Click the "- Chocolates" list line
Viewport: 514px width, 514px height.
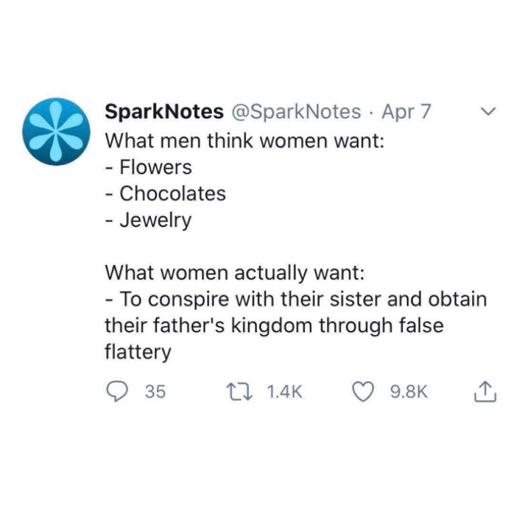tap(165, 194)
